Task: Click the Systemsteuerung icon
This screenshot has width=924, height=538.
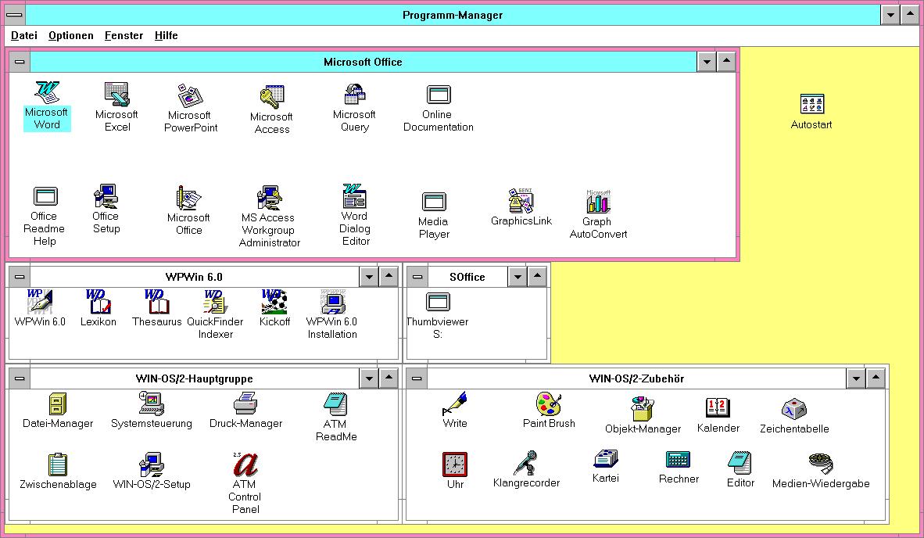Action: click(x=152, y=403)
